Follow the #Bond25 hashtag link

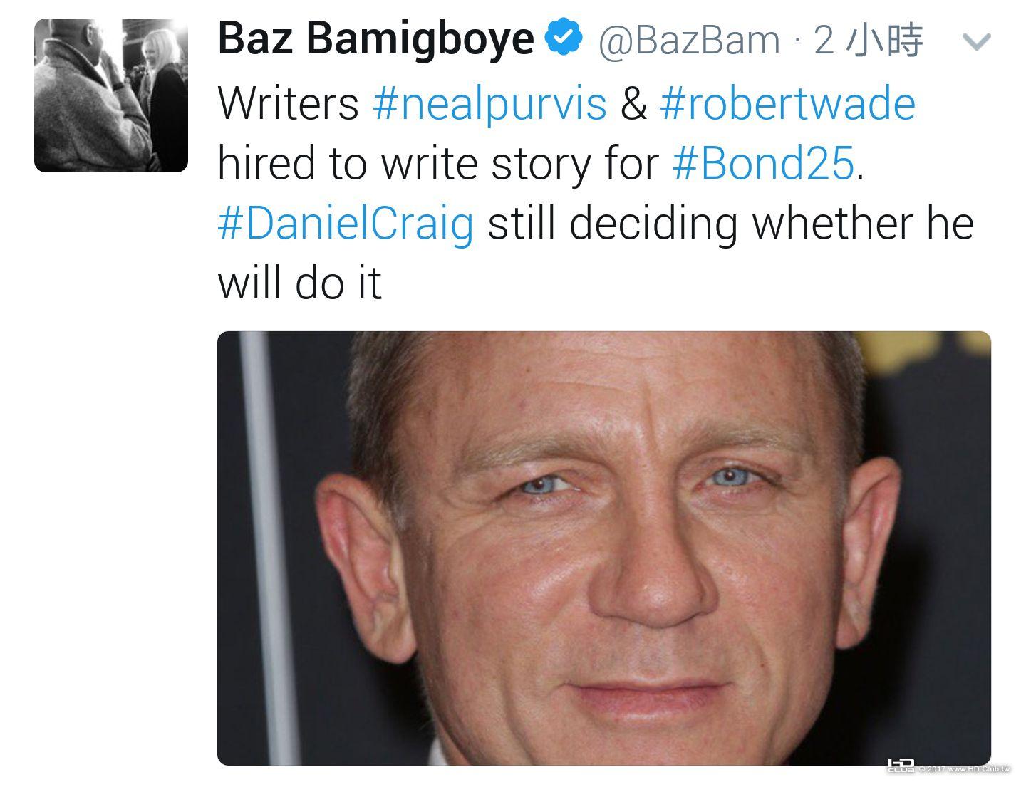(763, 163)
